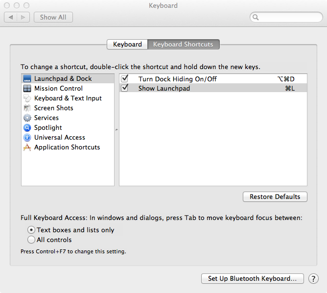Disable the Show Launchpad checkbox
The height and width of the screenshot is (293, 327).
pyautogui.click(x=125, y=88)
